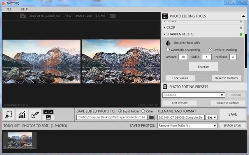Click the output filename field
The width and height of the screenshot is (249, 155).
(181, 118)
